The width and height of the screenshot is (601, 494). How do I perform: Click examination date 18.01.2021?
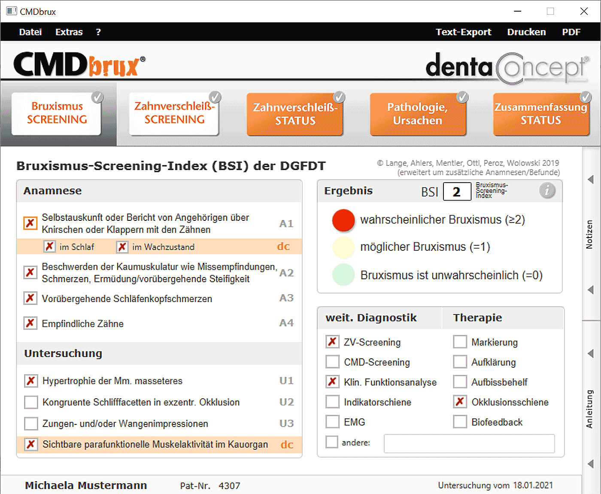point(533,485)
